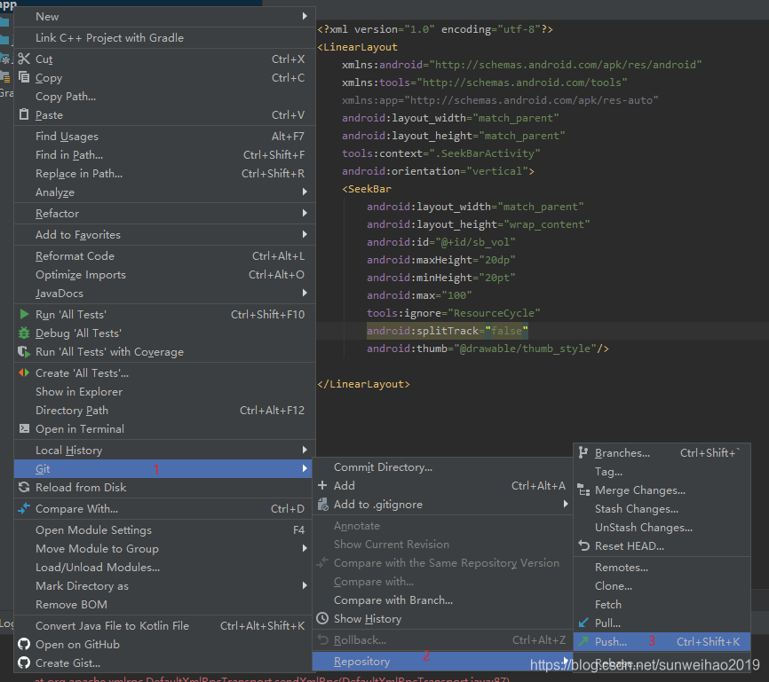Select Find Usages menu entry

tap(164, 137)
